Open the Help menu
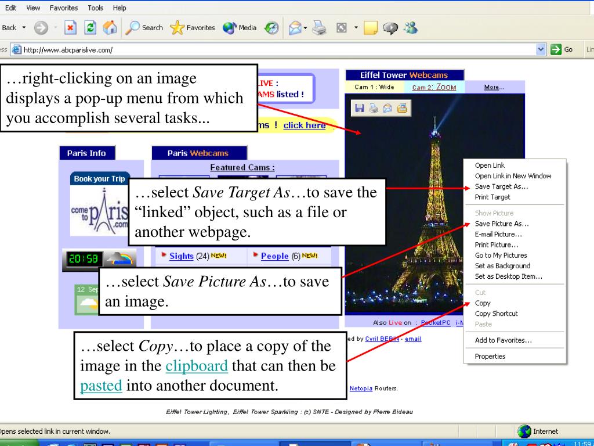The width and height of the screenshot is (594, 446). click(x=119, y=8)
